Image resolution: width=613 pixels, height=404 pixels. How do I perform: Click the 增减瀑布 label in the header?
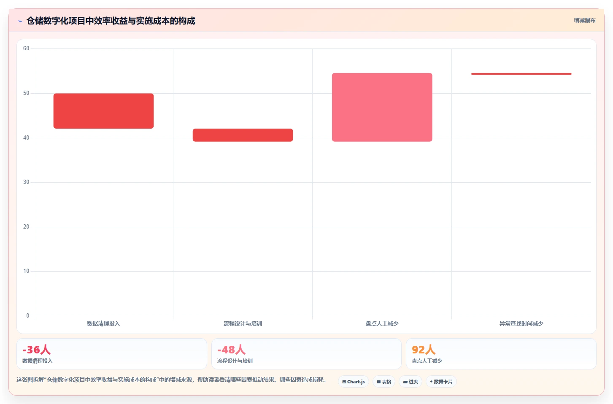tap(584, 20)
